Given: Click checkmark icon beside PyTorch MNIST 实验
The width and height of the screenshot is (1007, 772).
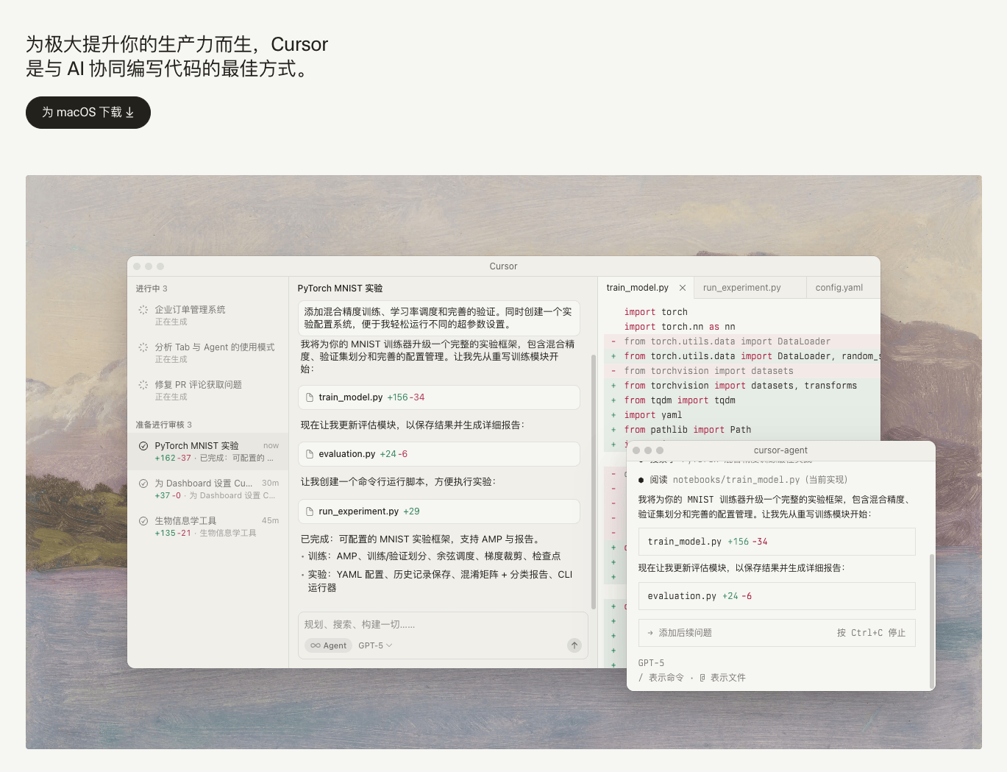Looking at the screenshot, I should 143,446.
